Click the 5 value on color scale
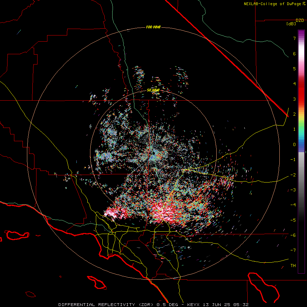Viewport: 307px width, 307px height. 294,69
